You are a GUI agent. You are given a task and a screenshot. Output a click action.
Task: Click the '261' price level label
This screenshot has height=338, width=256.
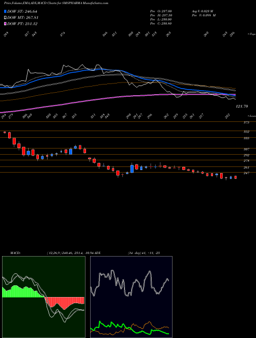[x=246, y=167]
